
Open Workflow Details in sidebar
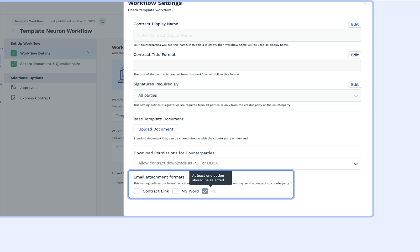(x=50, y=53)
